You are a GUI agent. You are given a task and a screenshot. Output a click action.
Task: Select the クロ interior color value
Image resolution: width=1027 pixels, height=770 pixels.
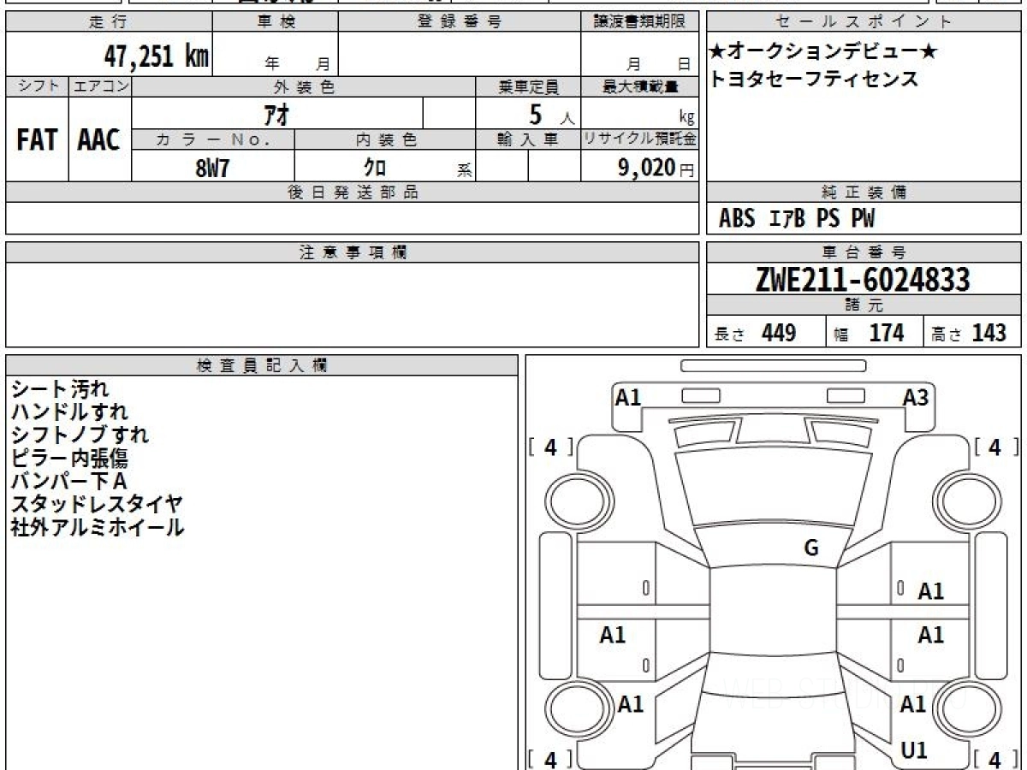tap(375, 167)
